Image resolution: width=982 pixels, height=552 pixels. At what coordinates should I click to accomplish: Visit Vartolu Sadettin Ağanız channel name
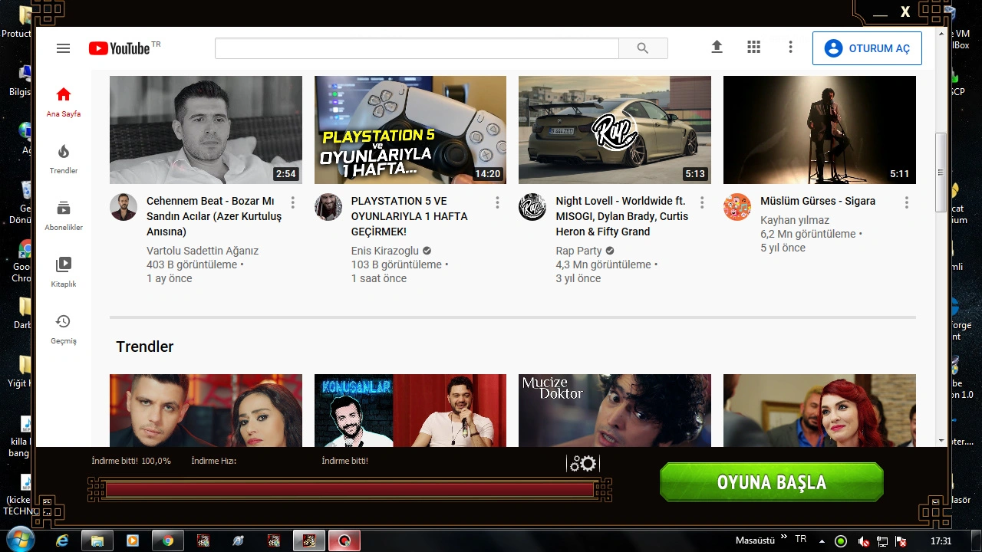203,251
